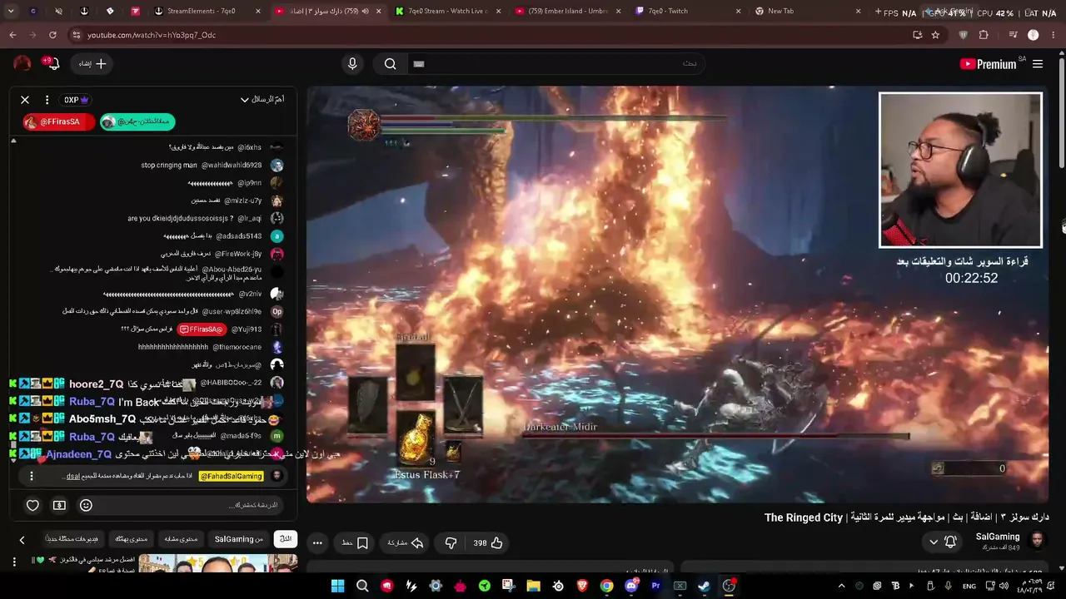Click the chat scroll-up arrow
The width and height of the screenshot is (1066, 599).
click(13, 141)
